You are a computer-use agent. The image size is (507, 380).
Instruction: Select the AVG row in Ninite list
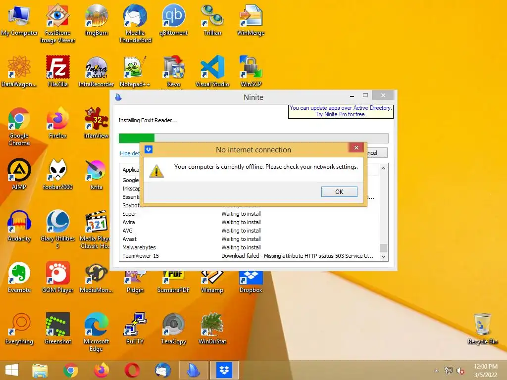249,231
